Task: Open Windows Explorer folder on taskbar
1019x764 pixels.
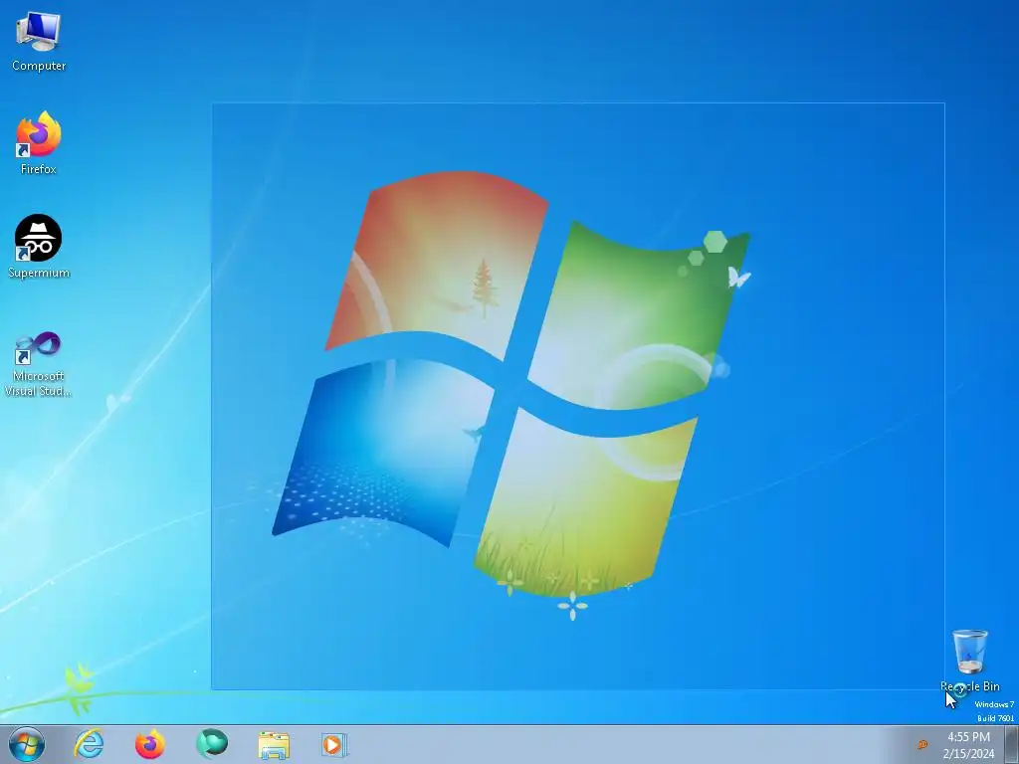Action: pyautogui.click(x=274, y=745)
